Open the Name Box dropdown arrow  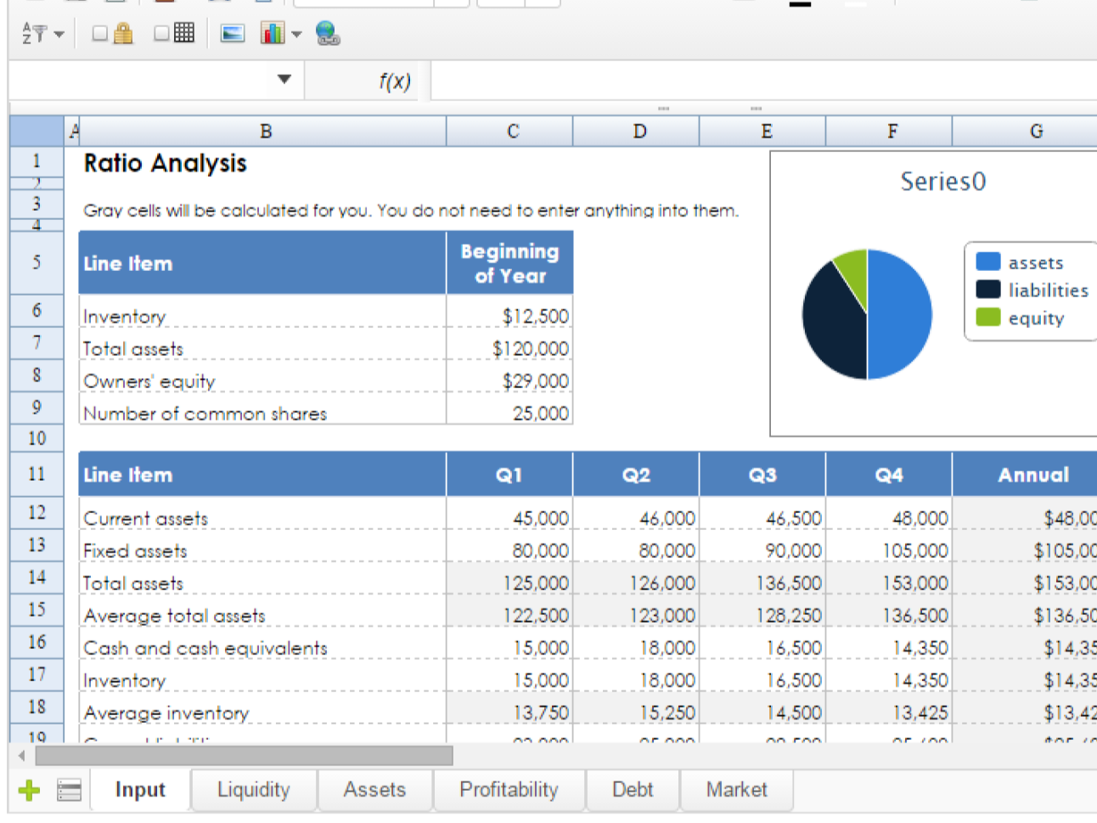coord(286,79)
